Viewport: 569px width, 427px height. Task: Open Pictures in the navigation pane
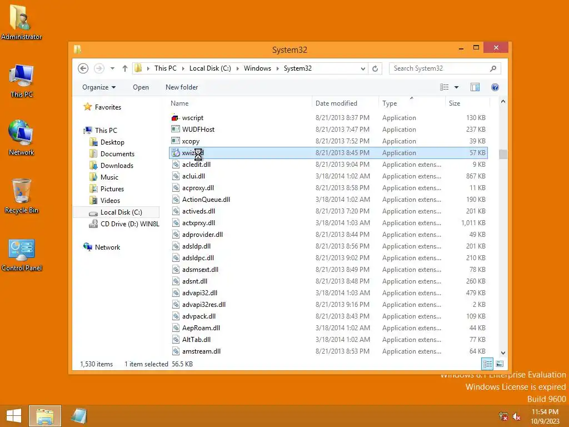[x=106, y=189]
